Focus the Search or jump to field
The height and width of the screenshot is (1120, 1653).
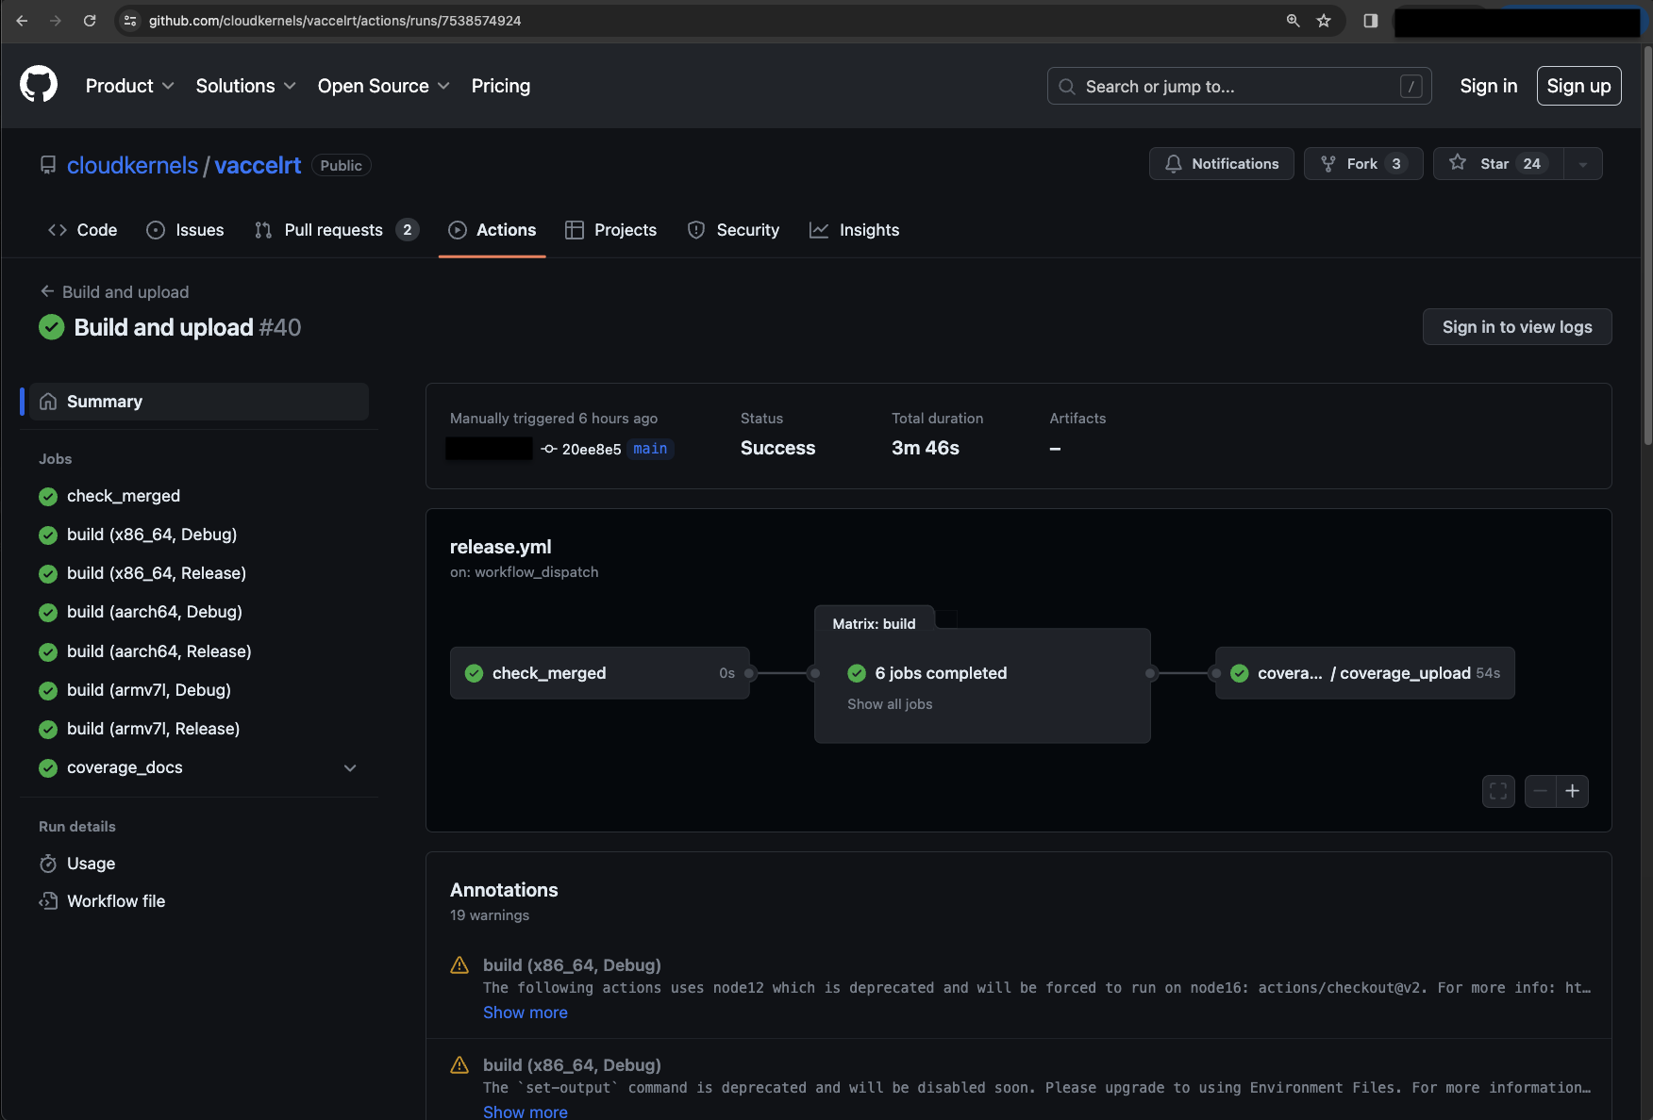(x=1238, y=86)
